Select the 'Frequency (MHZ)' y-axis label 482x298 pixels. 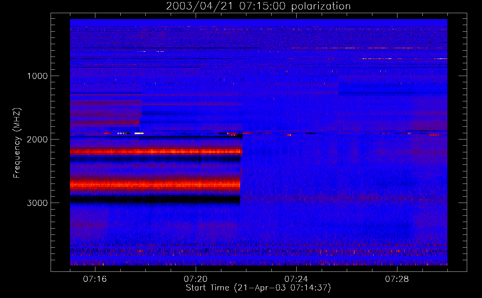coord(17,143)
